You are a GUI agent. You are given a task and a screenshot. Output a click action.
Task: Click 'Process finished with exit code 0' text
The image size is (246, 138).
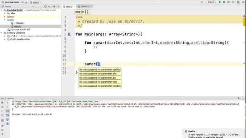[32, 114]
